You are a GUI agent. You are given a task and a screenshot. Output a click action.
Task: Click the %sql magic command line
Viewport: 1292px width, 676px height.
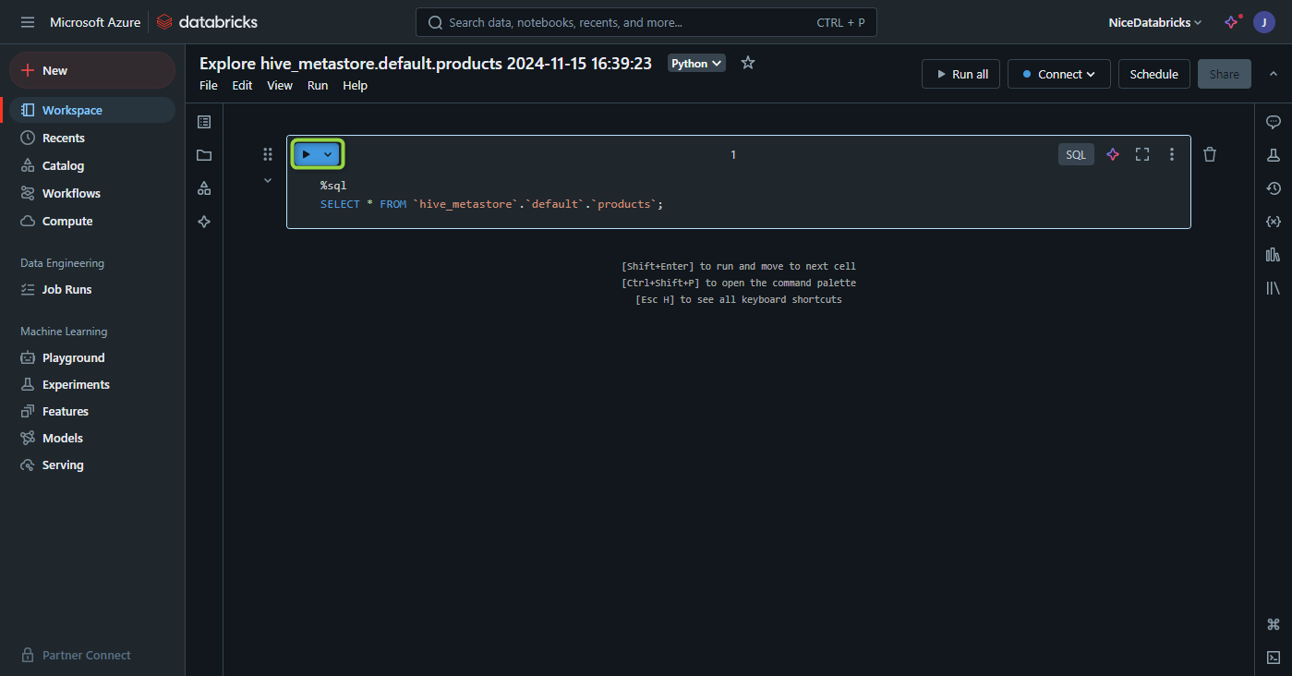point(333,186)
